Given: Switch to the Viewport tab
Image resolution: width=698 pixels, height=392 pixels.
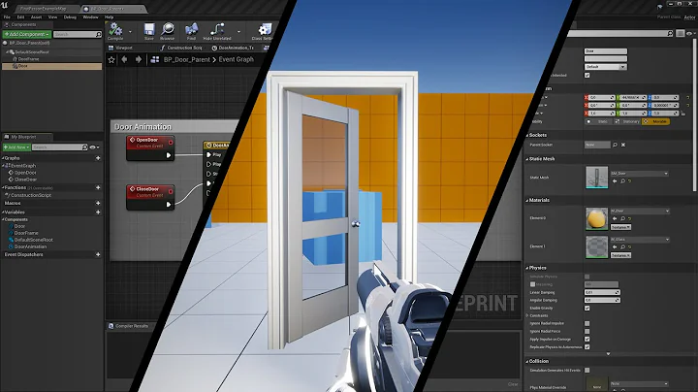Looking at the screenshot, I should pos(120,48).
